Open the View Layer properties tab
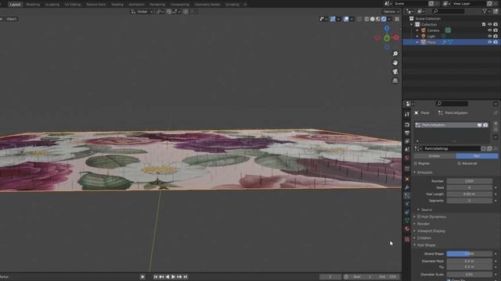Viewport: 501px width, 281px height. [x=407, y=141]
